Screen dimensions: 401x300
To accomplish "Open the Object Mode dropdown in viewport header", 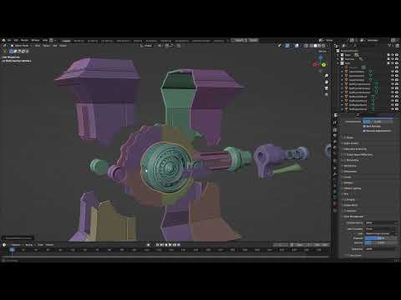I will [x=21, y=46].
